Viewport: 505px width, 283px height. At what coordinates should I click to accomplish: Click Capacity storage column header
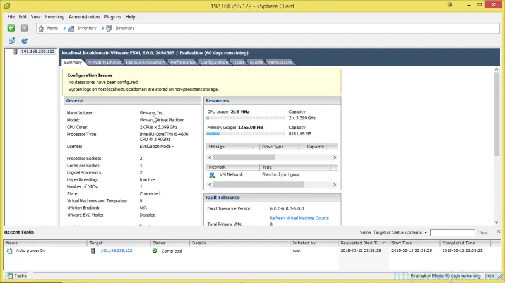coord(312,147)
